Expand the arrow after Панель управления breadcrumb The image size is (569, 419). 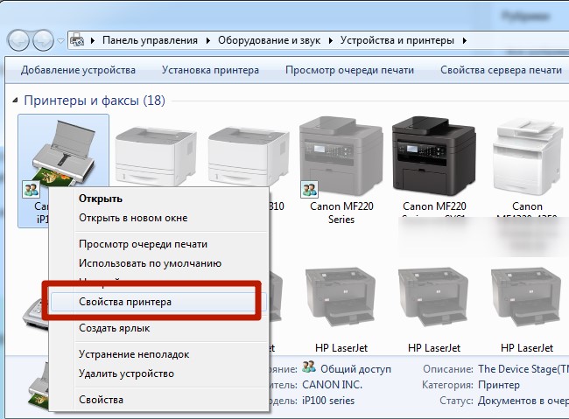tap(209, 40)
